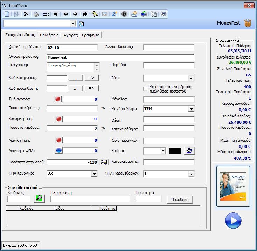This screenshot has width=257, height=251.
Task: Jump to the first record arrow
Action: [x=56, y=14]
